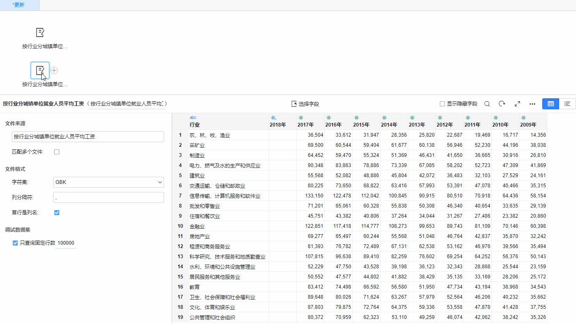The image size is (576, 324).
Task: Click the fixed row count 100000 field
Action: pyautogui.click(x=66, y=243)
